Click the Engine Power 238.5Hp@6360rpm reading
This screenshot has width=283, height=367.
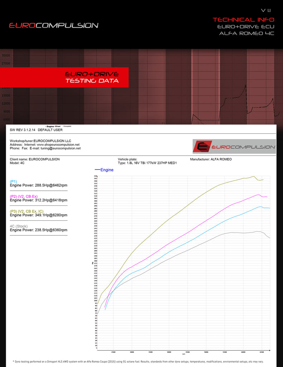38,230
